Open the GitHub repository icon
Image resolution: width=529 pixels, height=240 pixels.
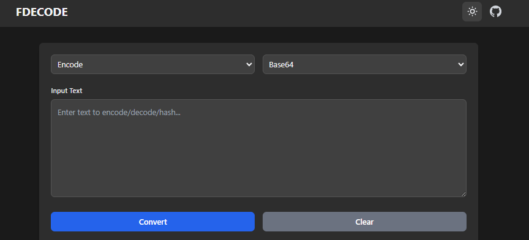[x=495, y=12]
